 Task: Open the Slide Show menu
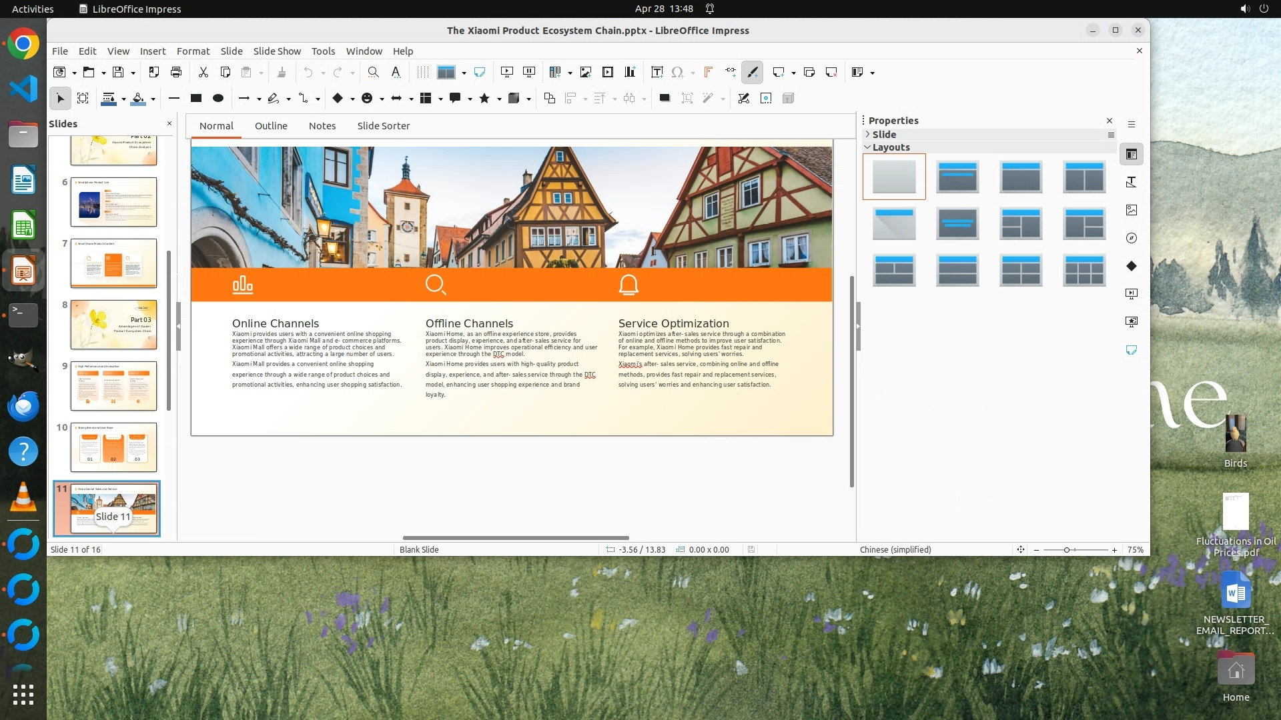pyautogui.click(x=277, y=51)
